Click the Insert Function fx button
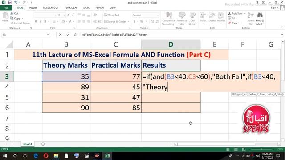 click(75, 35)
